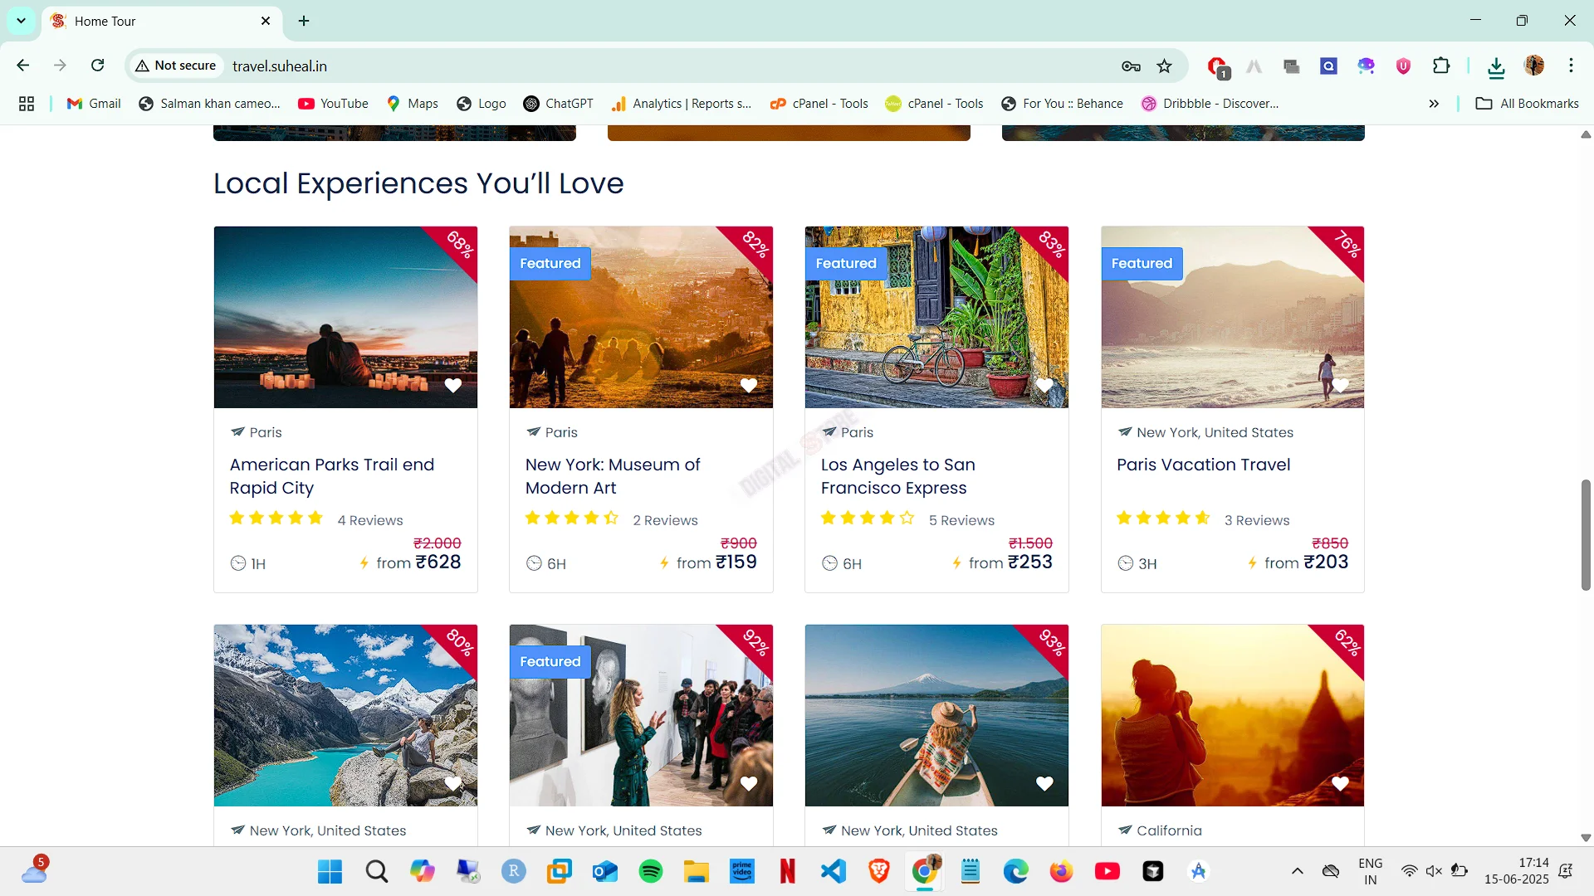Open browser Downloads
This screenshot has width=1594, height=896.
(x=1496, y=66)
